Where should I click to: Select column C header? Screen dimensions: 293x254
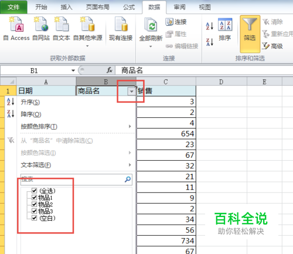[x=166, y=82]
